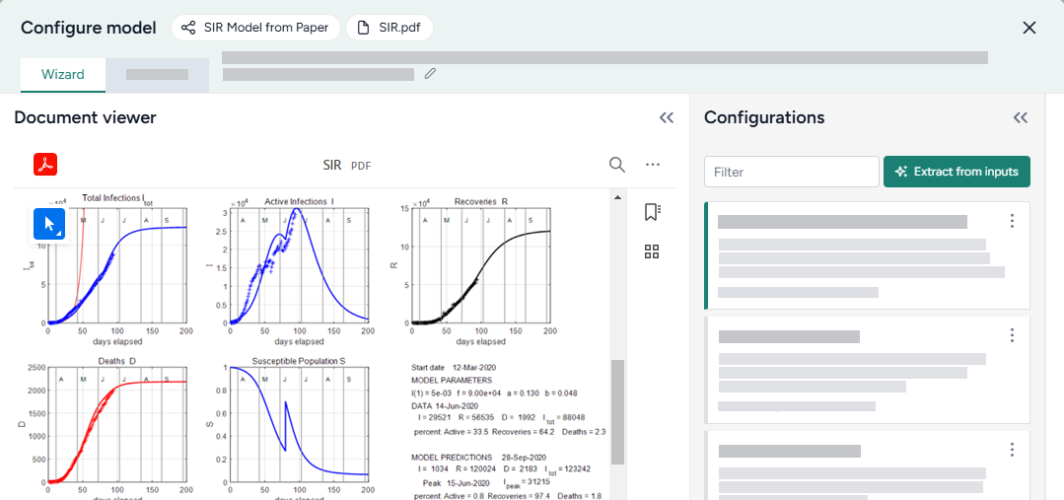Collapse the Document viewer panel
The height and width of the screenshot is (500, 1064).
667,118
